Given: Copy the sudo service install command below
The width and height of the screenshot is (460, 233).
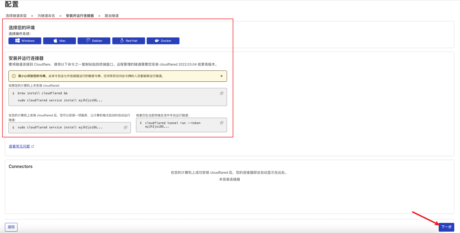Looking at the screenshot, I should click(125, 128).
